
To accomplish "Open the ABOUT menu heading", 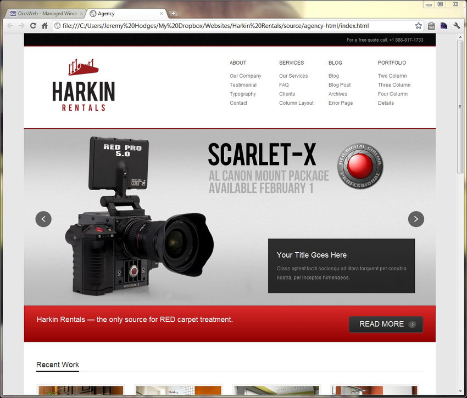I will (238, 62).
